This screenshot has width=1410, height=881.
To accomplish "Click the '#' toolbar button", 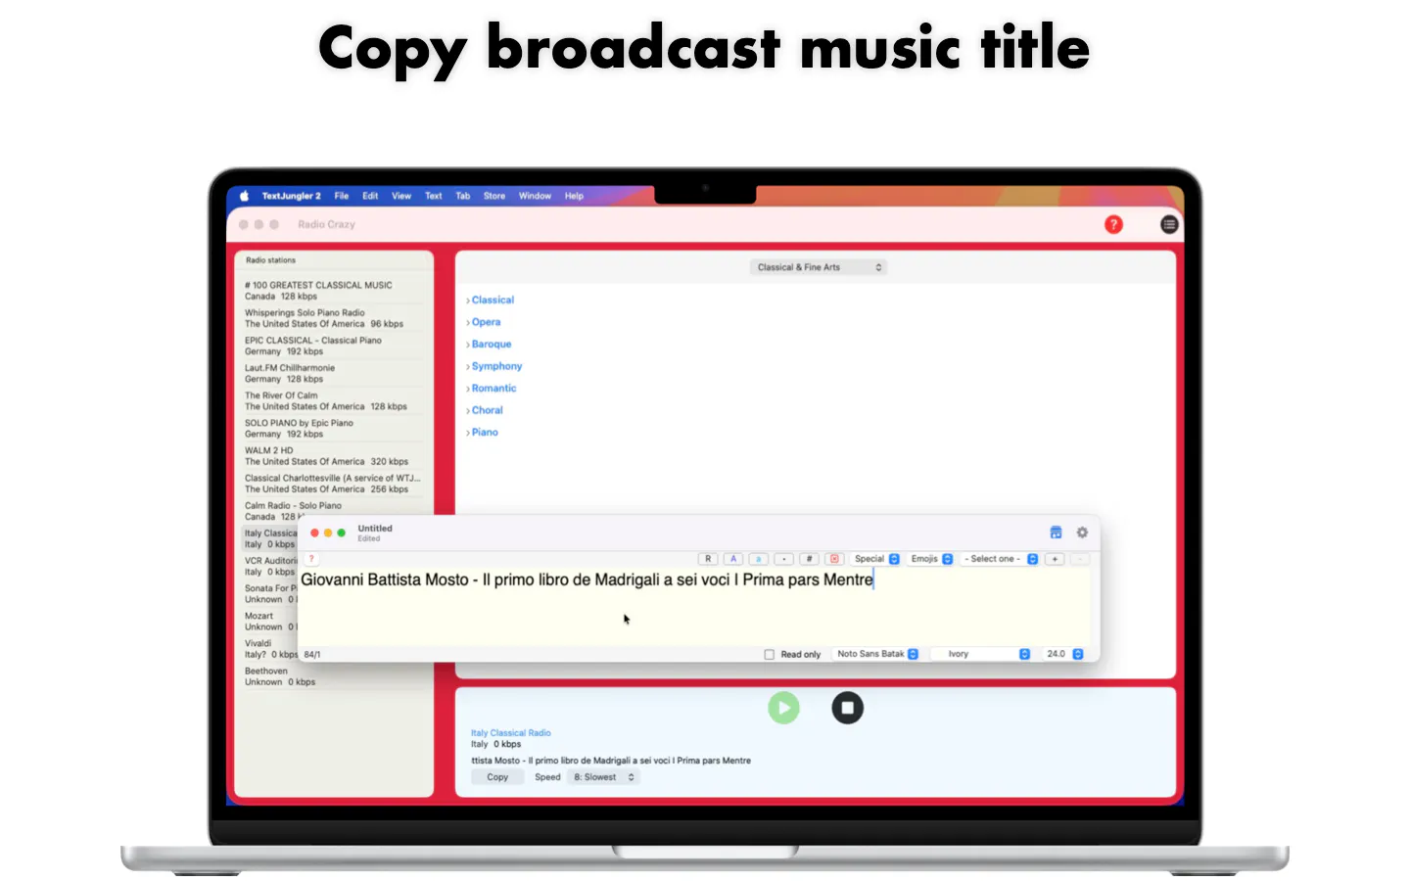I will click(810, 559).
